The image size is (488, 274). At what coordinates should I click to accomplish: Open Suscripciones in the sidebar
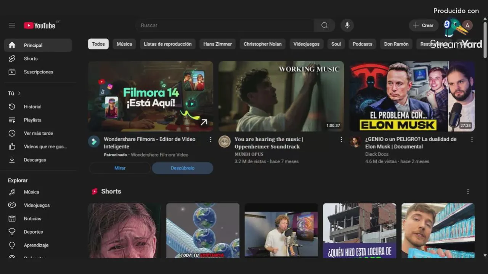[x=38, y=72]
